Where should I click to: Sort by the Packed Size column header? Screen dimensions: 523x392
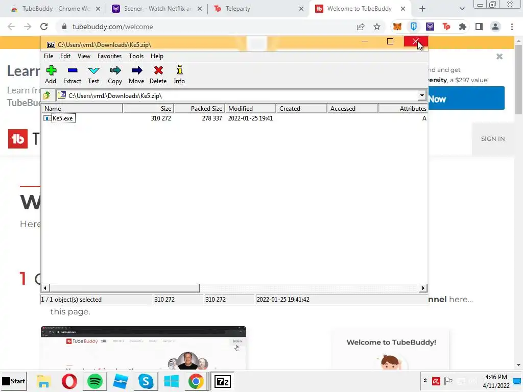(200, 108)
